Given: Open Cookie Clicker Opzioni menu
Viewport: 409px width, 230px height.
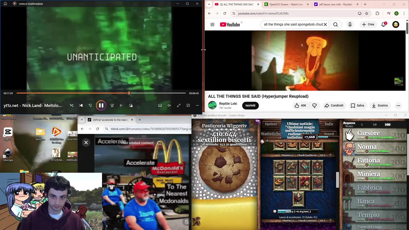Looking at the screenshot, I should coord(271,124).
